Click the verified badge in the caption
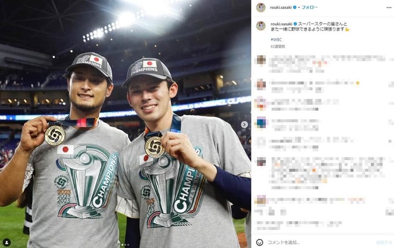394x248 pixels. (295, 24)
